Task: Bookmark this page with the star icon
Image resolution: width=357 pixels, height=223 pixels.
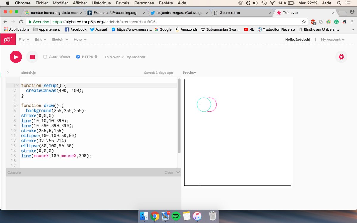Action: click(x=303, y=22)
